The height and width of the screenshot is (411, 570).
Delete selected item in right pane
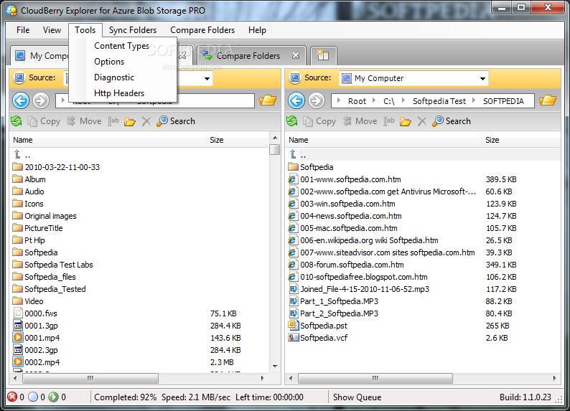[x=421, y=121]
